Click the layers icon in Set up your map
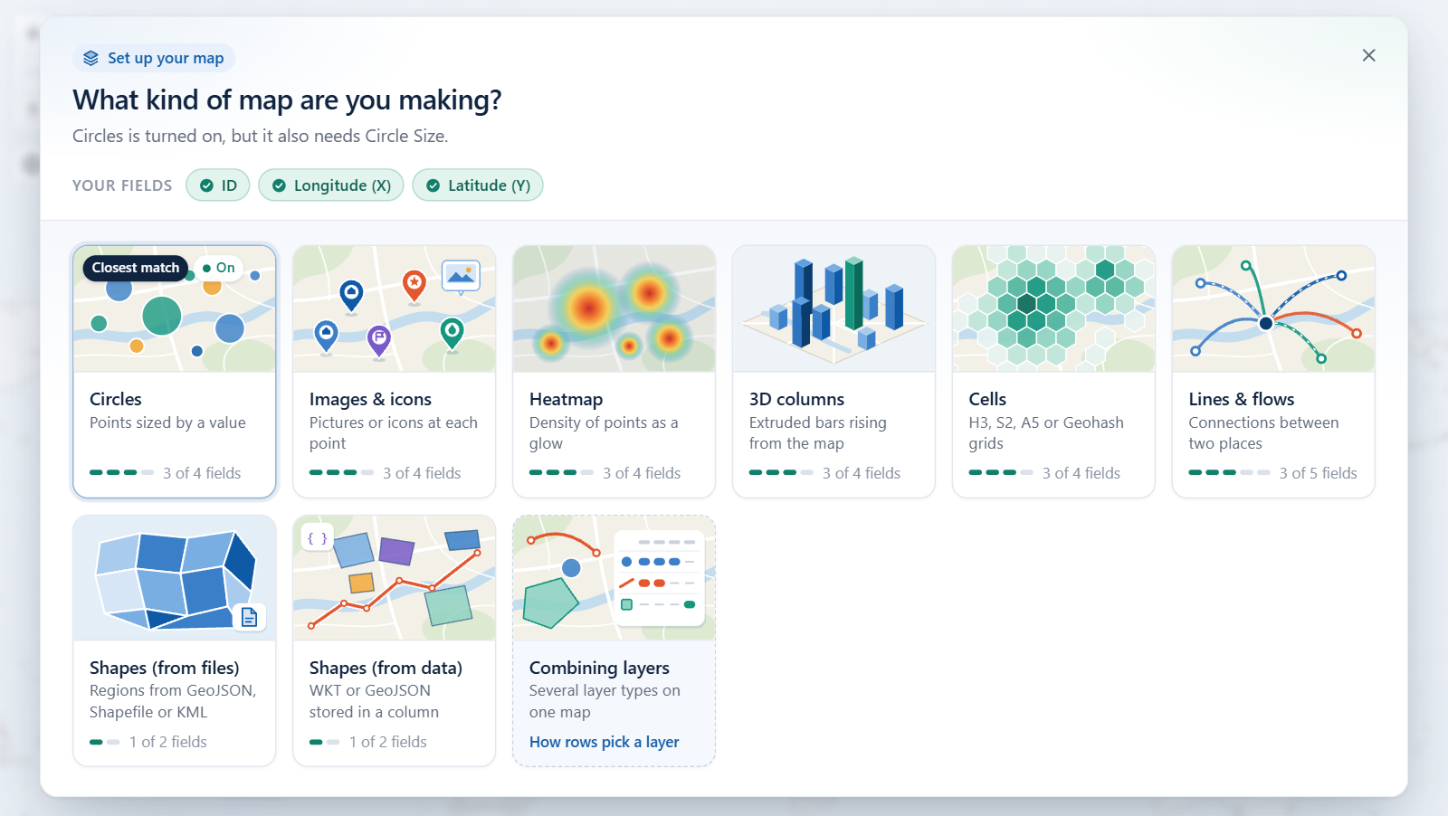The image size is (1448, 816). pos(90,58)
